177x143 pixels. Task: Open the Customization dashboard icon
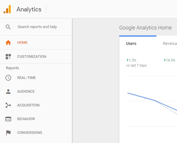coord(8,57)
